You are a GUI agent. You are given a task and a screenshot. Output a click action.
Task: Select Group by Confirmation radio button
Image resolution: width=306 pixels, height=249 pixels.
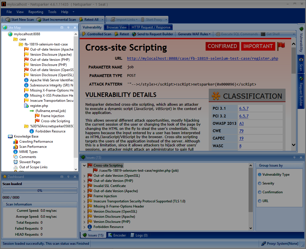pos(259,192)
